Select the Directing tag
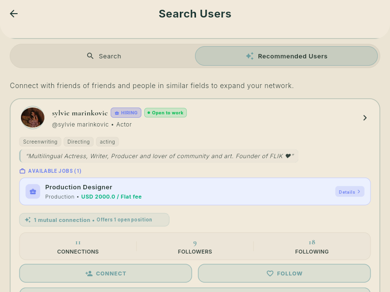 [x=78, y=142]
